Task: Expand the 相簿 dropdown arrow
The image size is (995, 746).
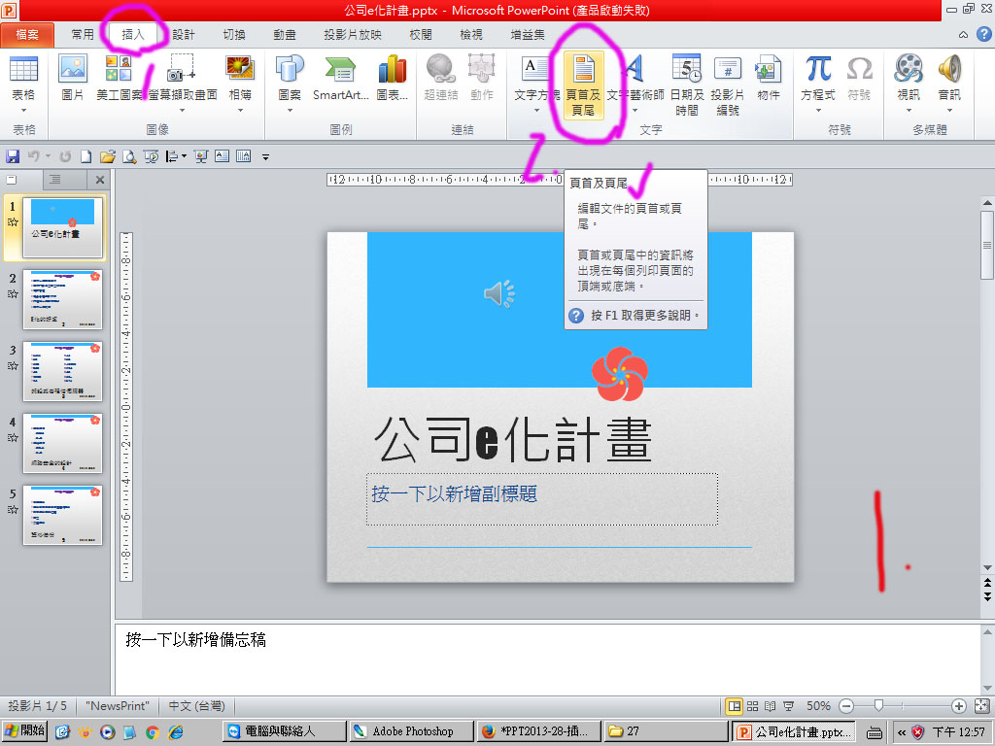Action: coord(240,111)
